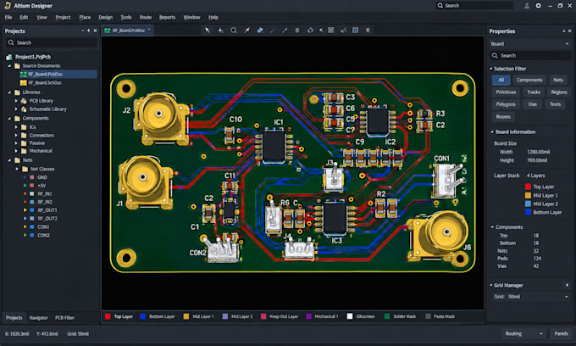576x346 pixels.
Task: Expand the Passive folder arrow
Action: click(x=16, y=143)
